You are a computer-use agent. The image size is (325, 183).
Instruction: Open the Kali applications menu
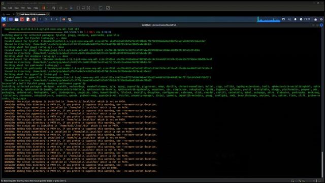coord(4,19)
